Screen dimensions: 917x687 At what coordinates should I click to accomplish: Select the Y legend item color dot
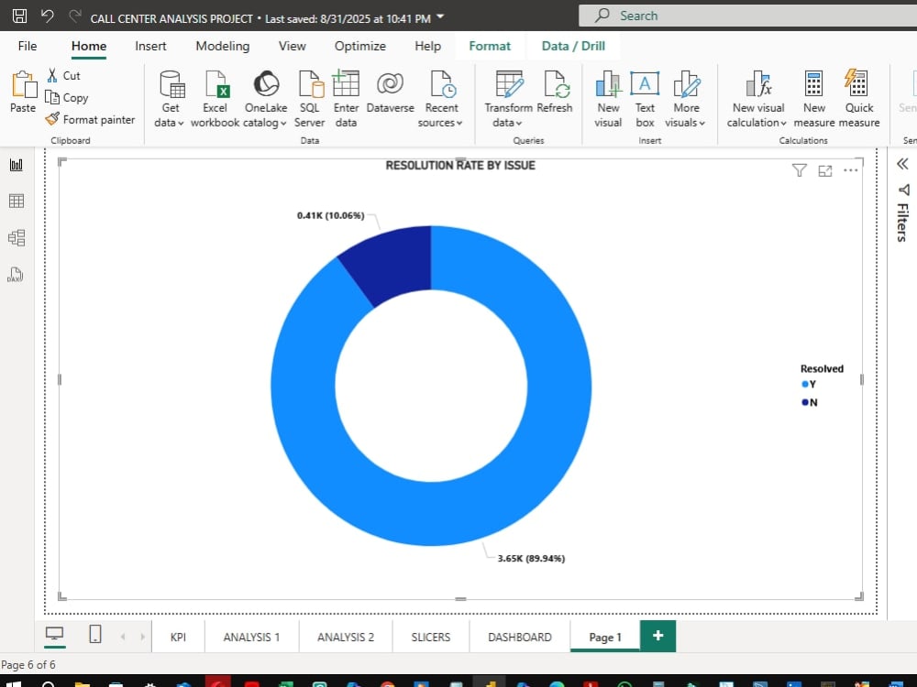(805, 384)
